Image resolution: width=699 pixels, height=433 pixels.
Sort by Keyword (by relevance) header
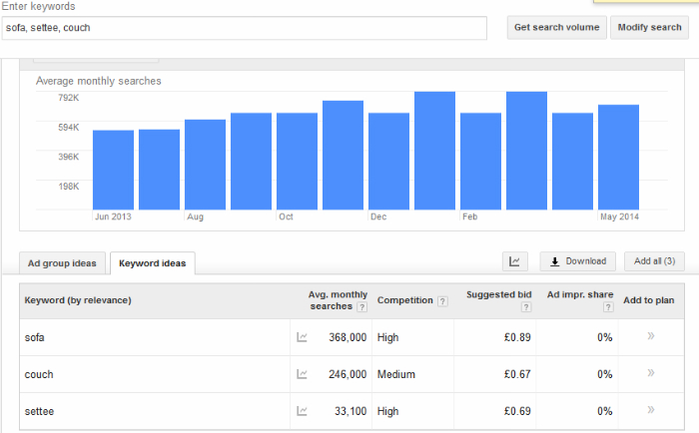tap(78, 300)
